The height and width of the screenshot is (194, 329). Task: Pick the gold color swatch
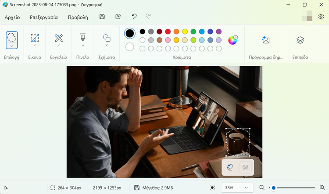[x=176, y=40]
